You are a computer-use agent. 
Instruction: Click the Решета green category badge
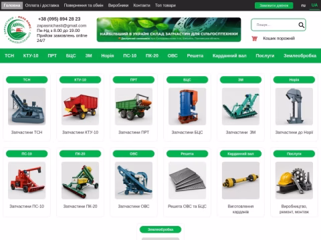point(187,154)
